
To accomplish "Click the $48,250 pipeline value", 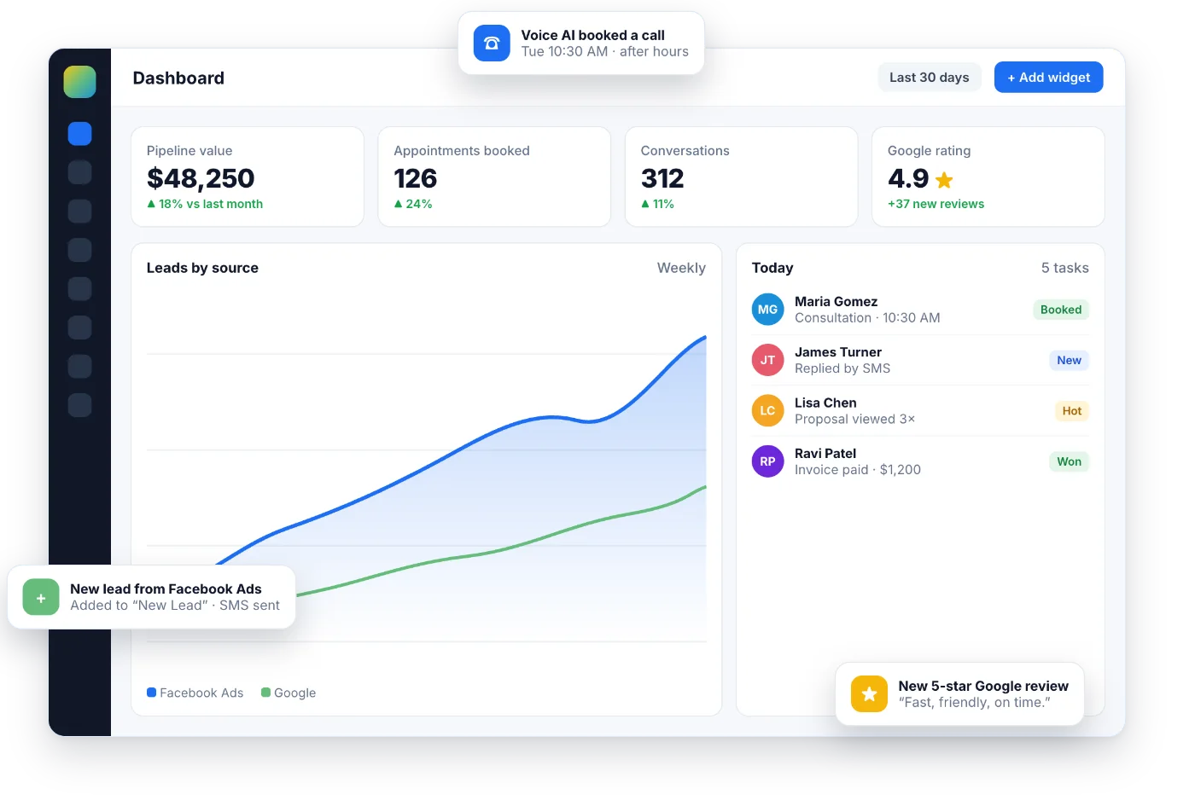I will click(201, 178).
